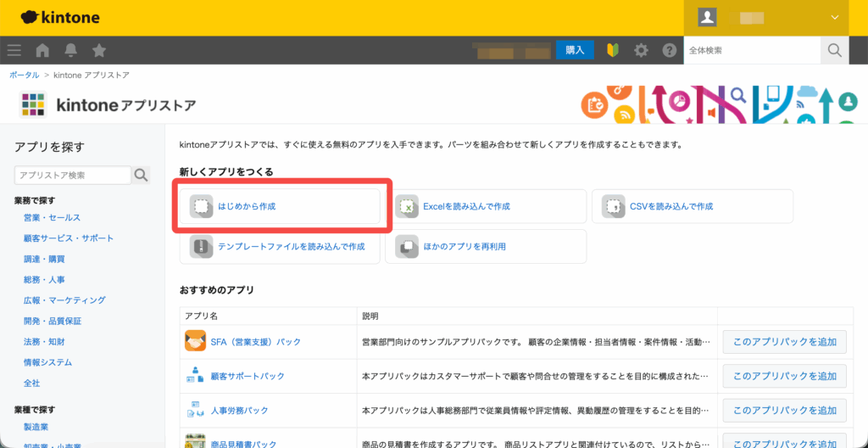The image size is (868, 448).
Task: Open bookmarks star icon
Action: (x=99, y=50)
